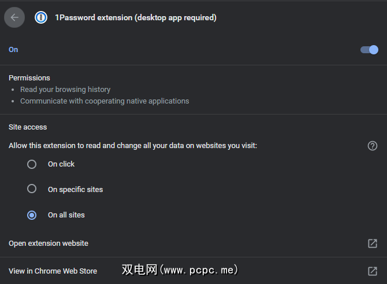Click external-link icon beside Chrome Web Store
Image resolution: width=387 pixels, height=284 pixels.
(373, 271)
